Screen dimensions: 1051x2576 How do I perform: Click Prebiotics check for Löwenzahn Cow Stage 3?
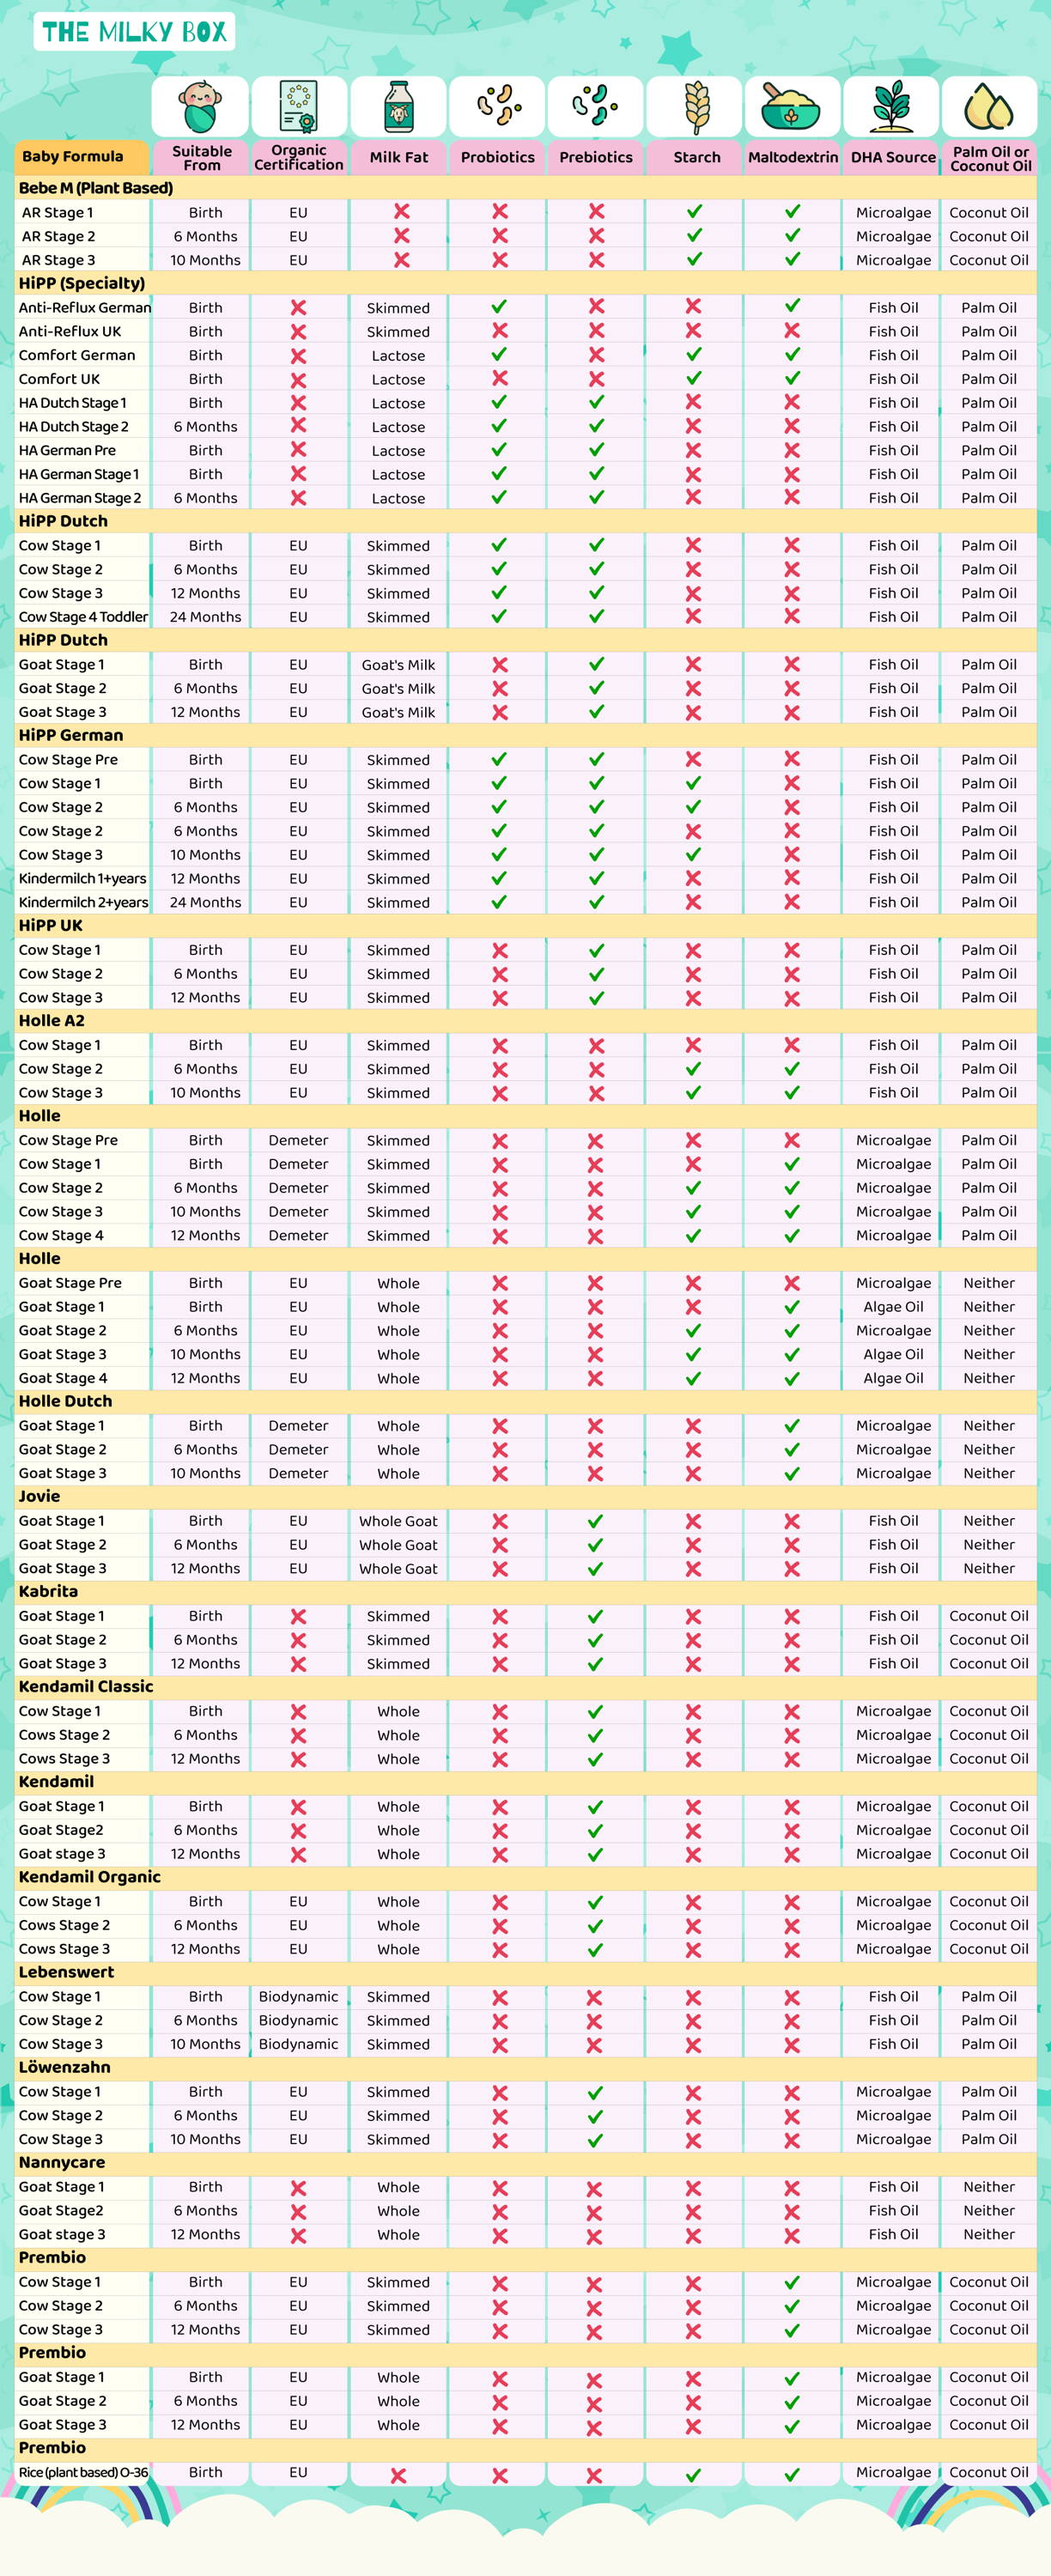click(596, 2139)
